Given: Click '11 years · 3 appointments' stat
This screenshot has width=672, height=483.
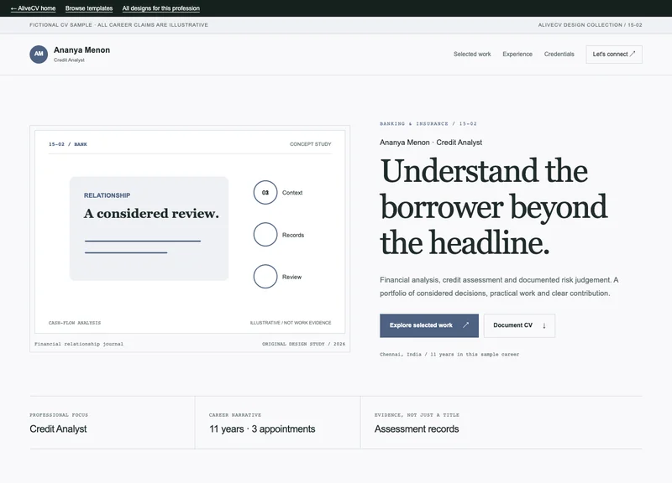Looking at the screenshot, I should click(x=262, y=429).
